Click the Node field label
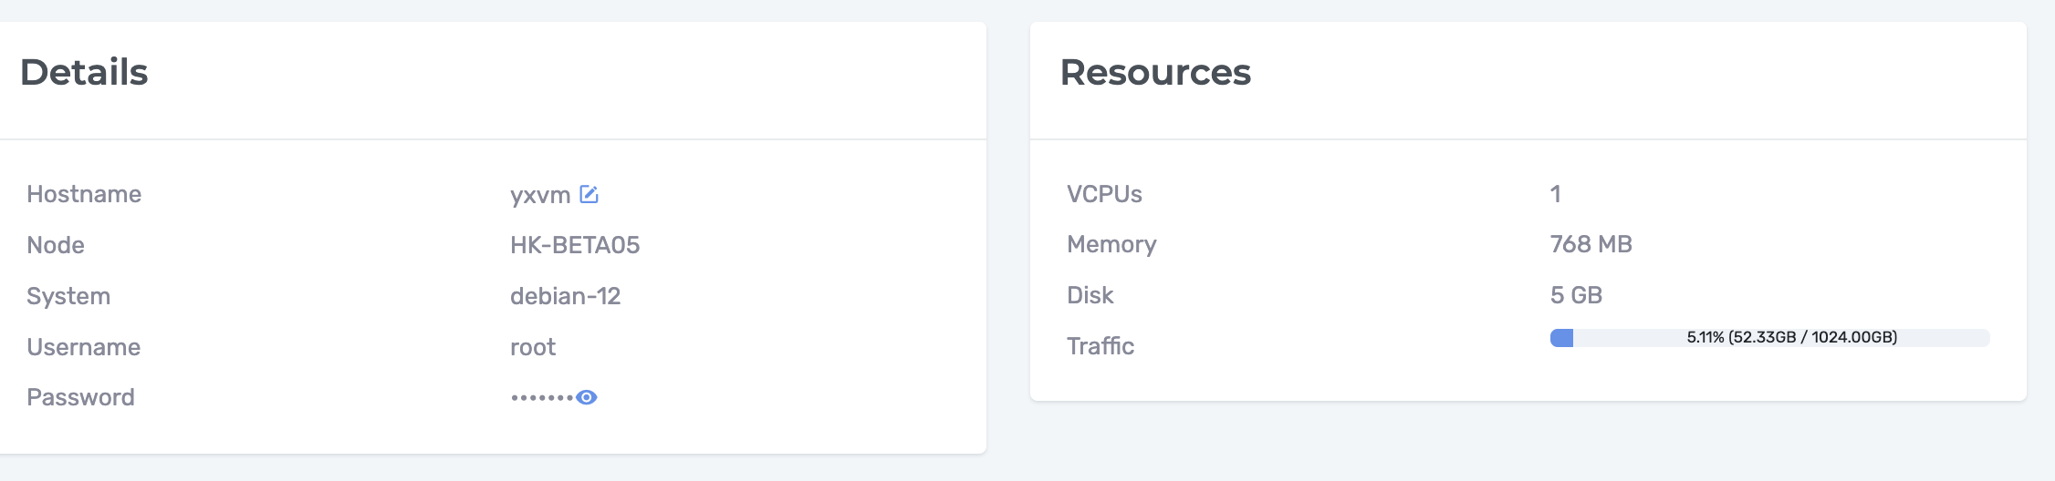Screen dimensions: 2055x481 pyautogui.click(x=56, y=245)
